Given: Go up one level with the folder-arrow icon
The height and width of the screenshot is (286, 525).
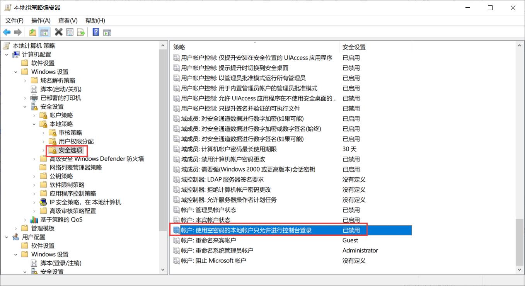Looking at the screenshot, I should coord(33,32).
